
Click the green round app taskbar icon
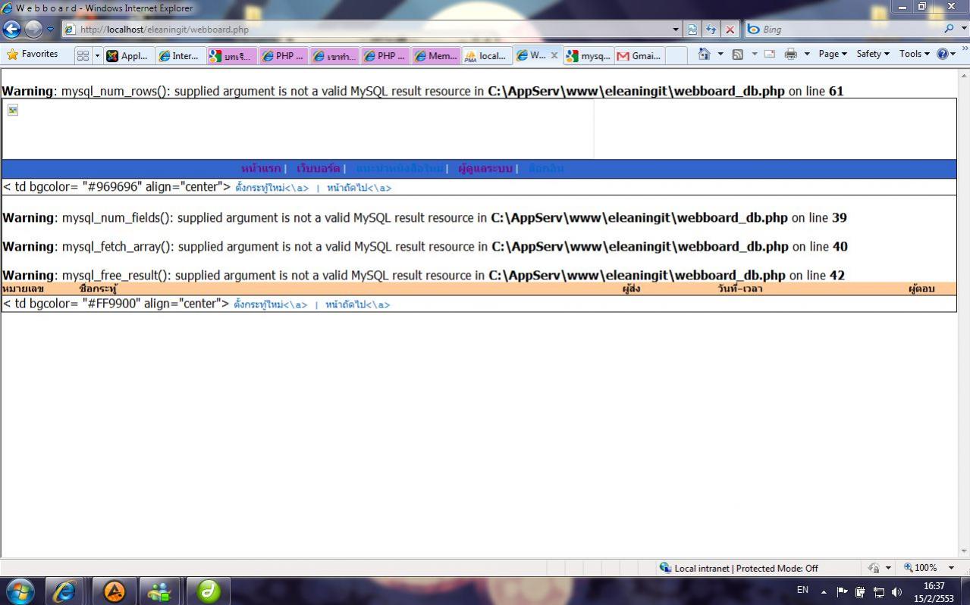tap(209, 591)
